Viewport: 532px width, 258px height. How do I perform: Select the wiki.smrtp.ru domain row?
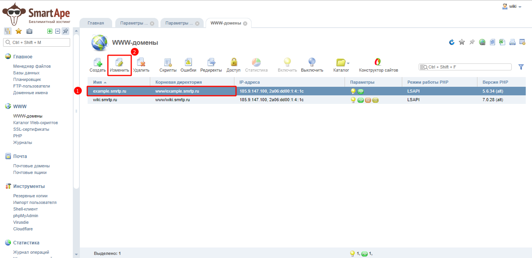tap(105, 100)
